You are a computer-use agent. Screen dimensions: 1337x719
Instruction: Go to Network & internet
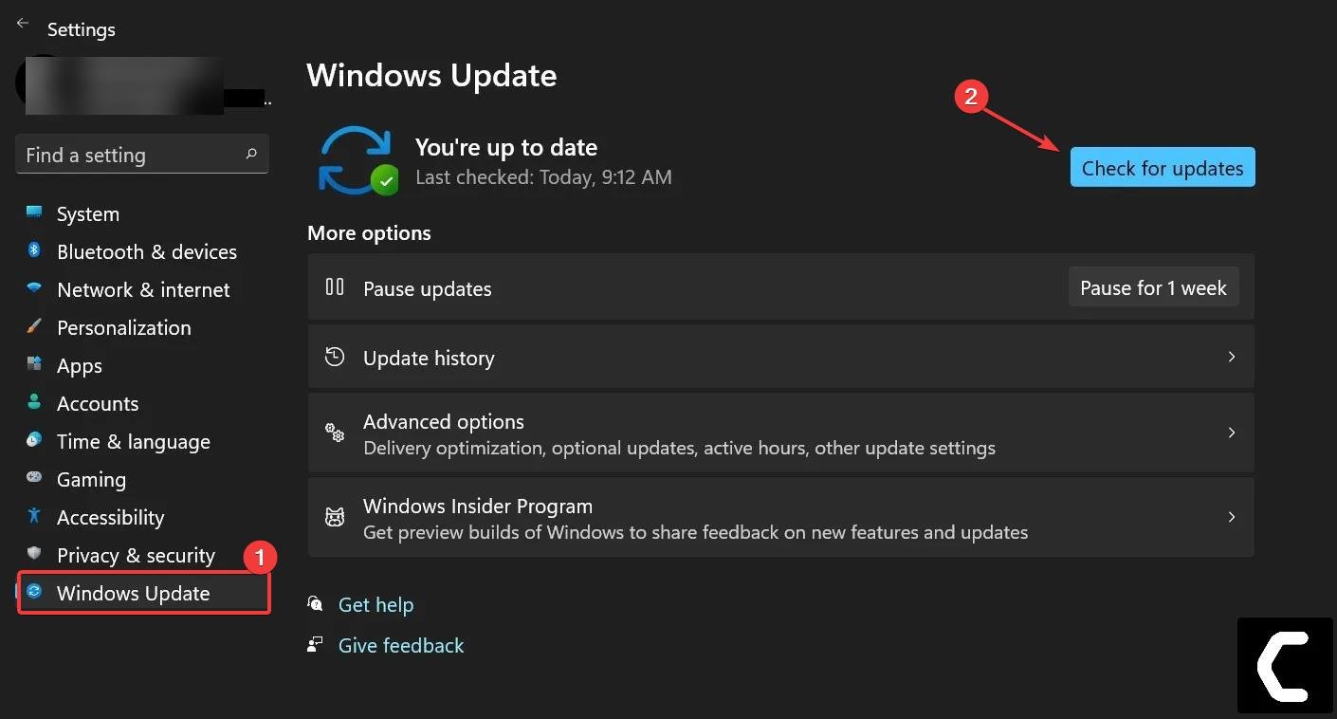pyautogui.click(x=142, y=289)
